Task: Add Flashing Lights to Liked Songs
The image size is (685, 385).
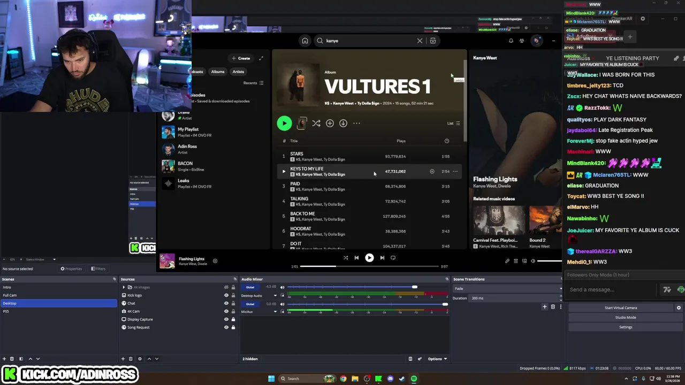Action: [x=215, y=261]
